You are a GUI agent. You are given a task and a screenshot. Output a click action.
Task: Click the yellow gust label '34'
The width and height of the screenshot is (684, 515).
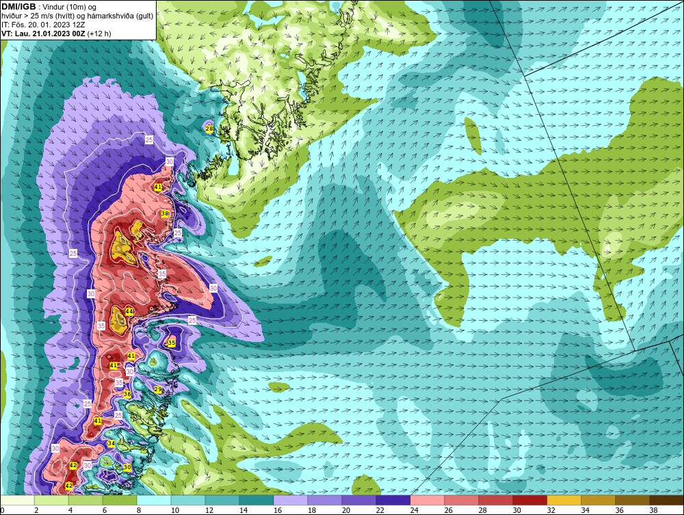coord(111,443)
